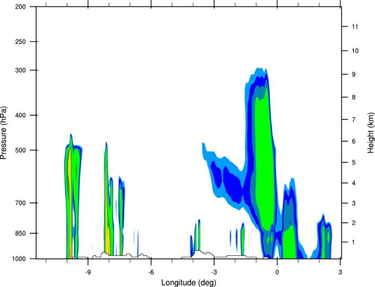Select the 300 pressure tick label

(x=20, y=70)
